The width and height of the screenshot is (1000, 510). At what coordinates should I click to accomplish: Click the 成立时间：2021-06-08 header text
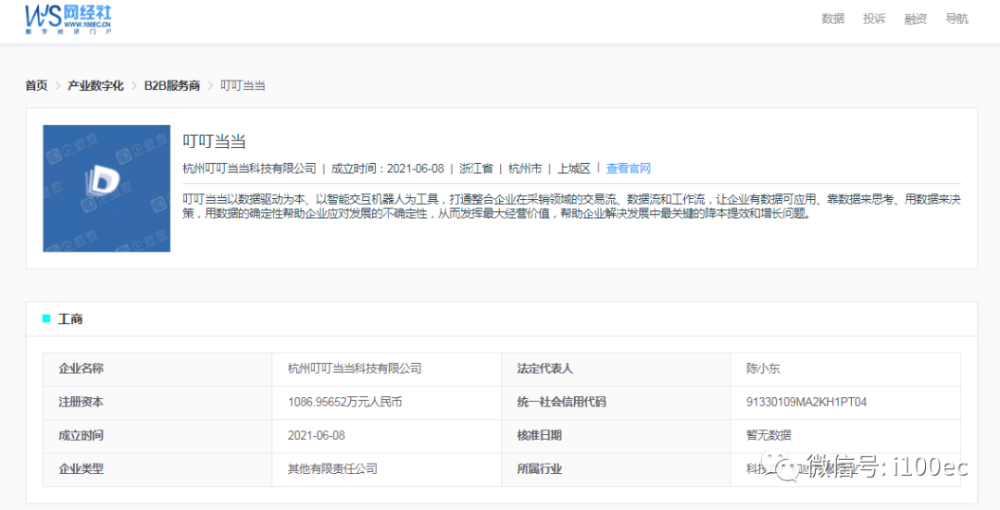[388, 168]
